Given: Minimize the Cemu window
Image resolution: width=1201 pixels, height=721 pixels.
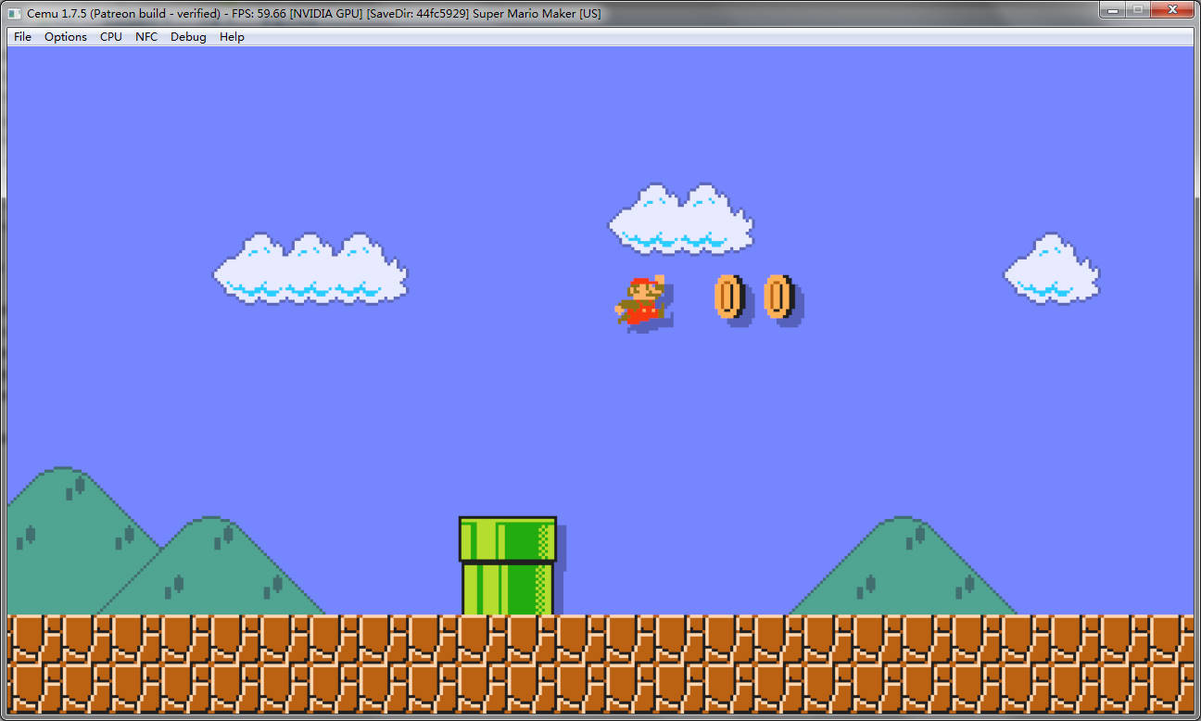Looking at the screenshot, I should 1112,9.
